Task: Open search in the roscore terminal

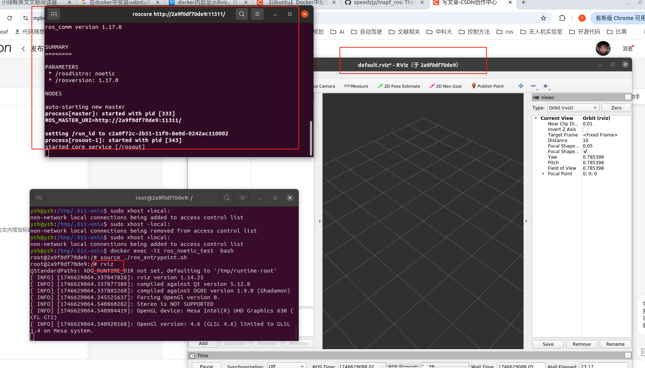Action: [242, 14]
